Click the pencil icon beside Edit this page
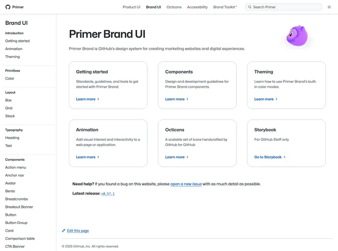The width and height of the screenshot is (338, 251). [x=63, y=230]
